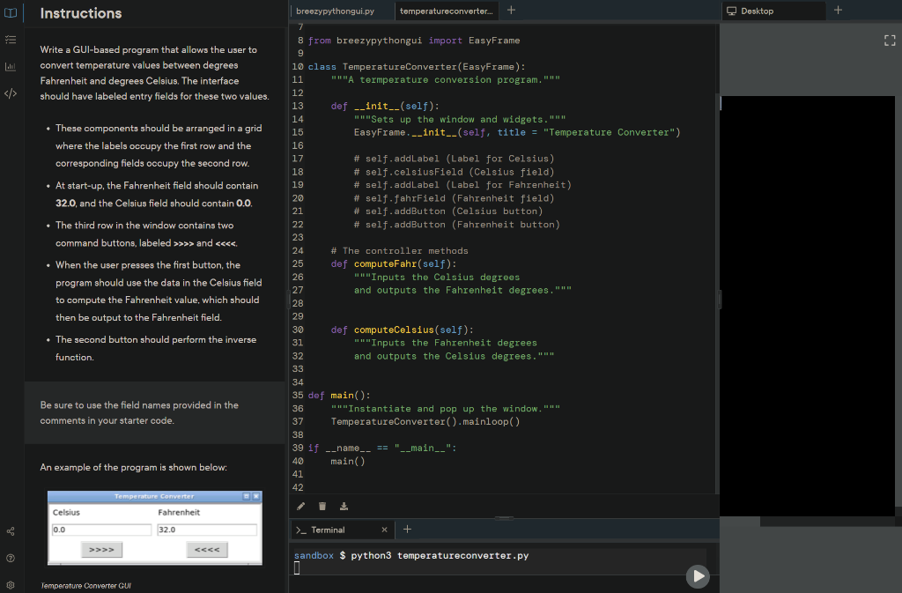
Task: Click the trash delete icon below editor
Action: 322,506
